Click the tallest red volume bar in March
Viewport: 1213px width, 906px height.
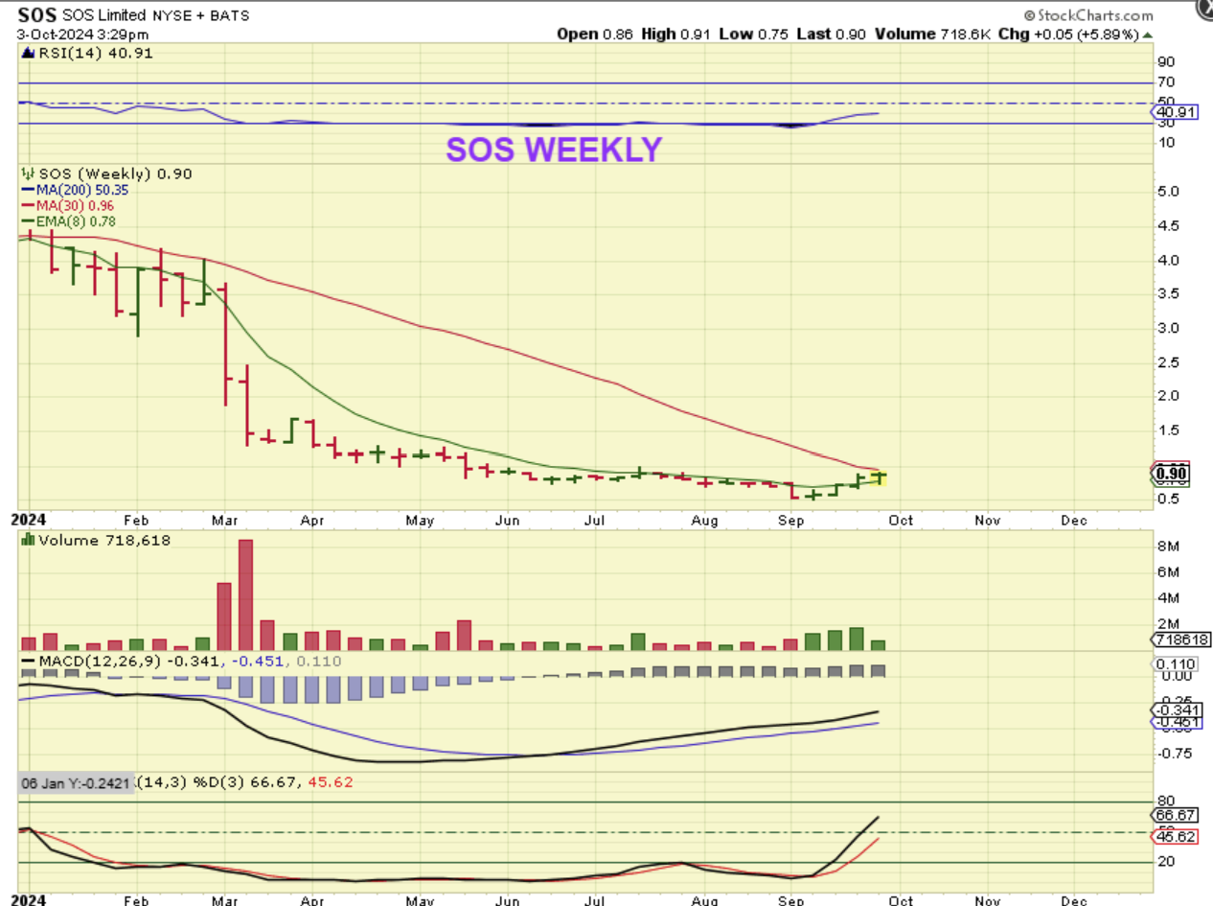[x=245, y=595]
